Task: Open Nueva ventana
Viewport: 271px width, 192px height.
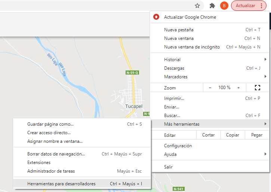Action: pos(210,38)
